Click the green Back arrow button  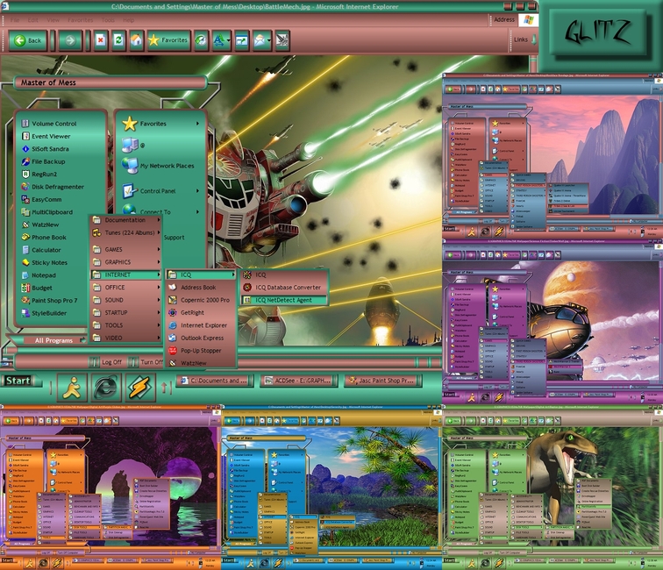[x=27, y=40]
